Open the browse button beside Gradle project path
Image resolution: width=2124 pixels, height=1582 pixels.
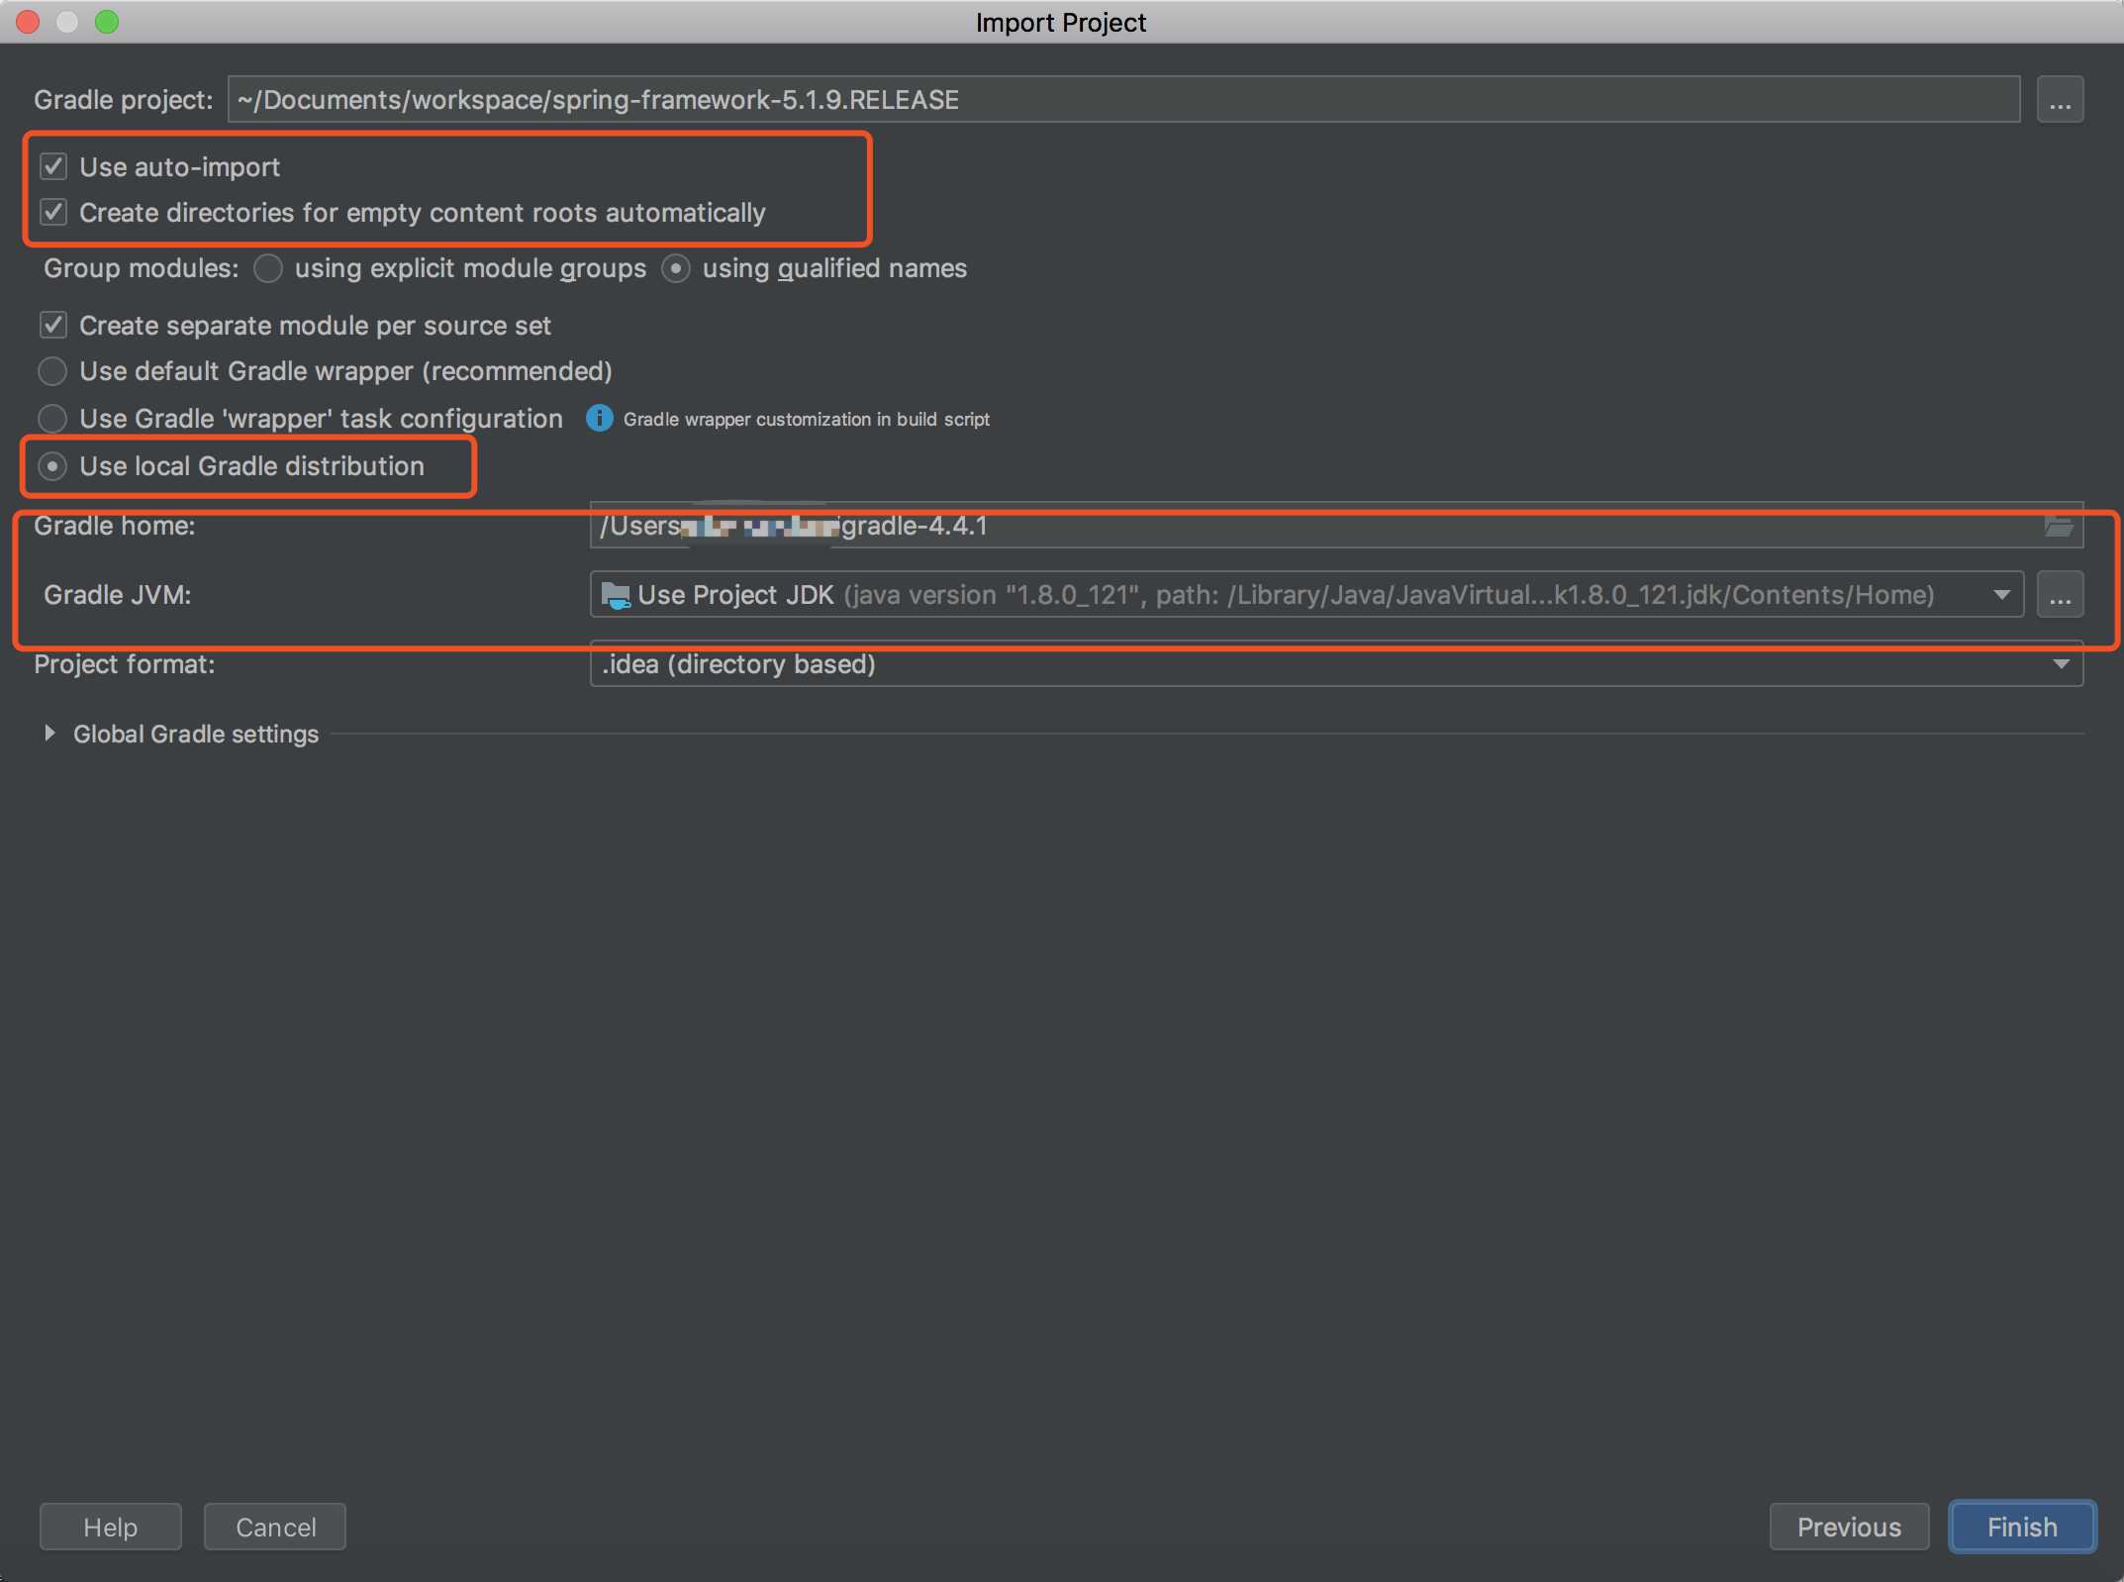click(2060, 100)
